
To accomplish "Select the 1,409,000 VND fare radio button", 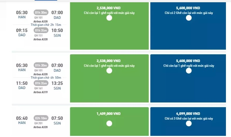I will coord(109,123).
